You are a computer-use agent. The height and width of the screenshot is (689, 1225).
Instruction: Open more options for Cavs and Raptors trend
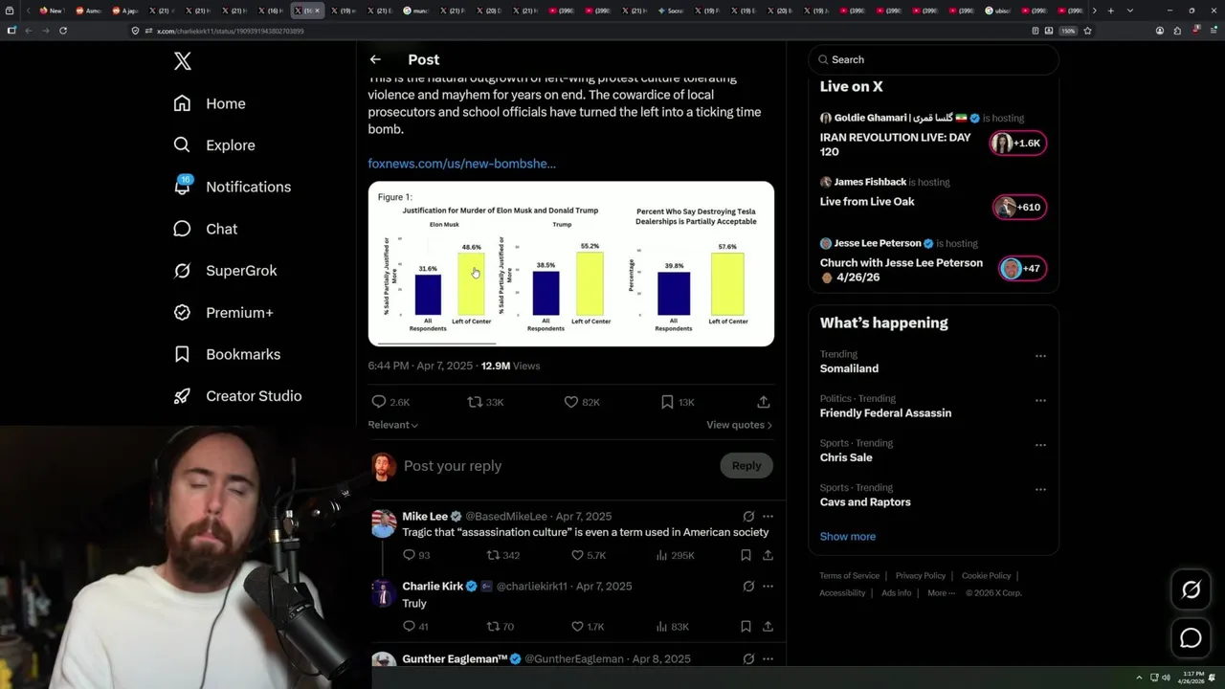pos(1040,489)
